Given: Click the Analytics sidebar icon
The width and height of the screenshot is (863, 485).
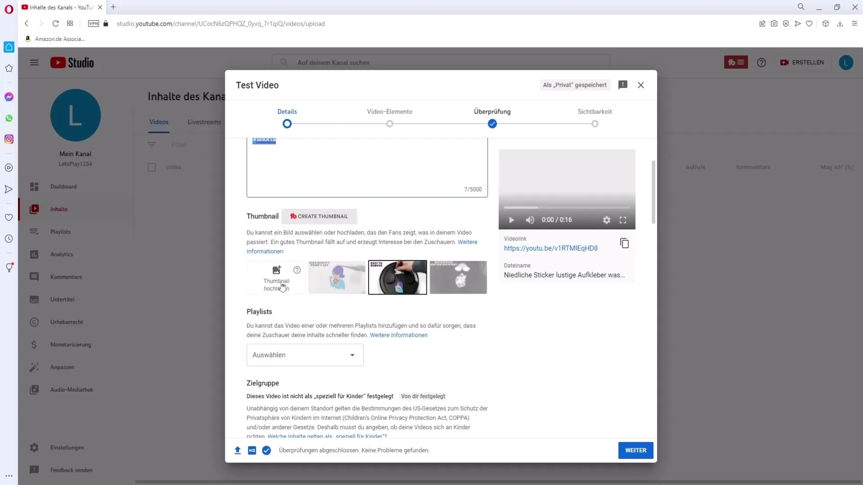Looking at the screenshot, I should pyautogui.click(x=34, y=254).
